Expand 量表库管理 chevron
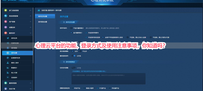The height and width of the screenshot is (91, 203). pyautogui.click(x=30, y=83)
